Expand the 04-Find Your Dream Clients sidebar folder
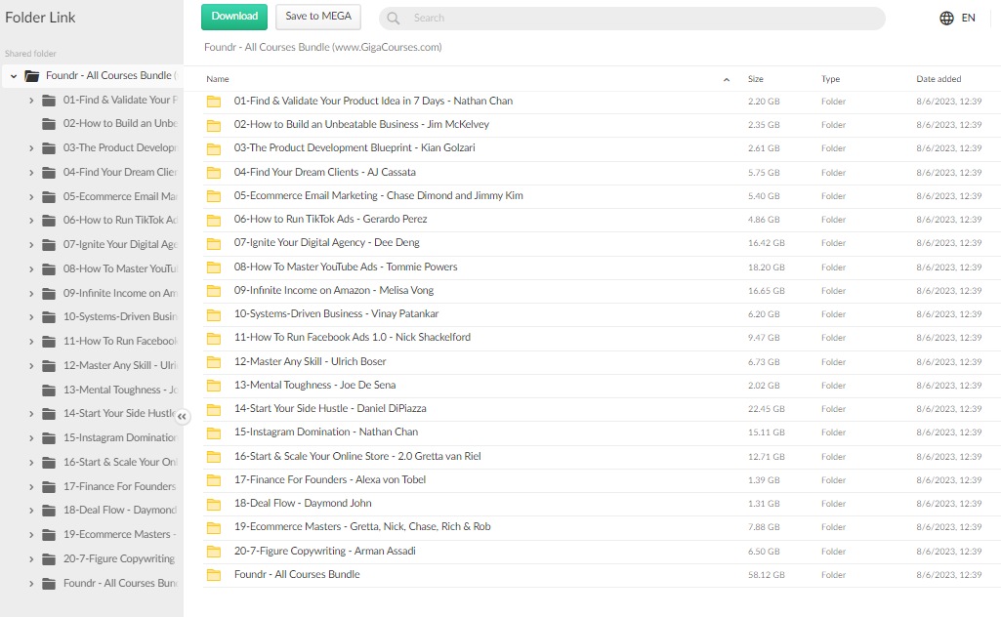Image resolution: width=1001 pixels, height=617 pixels. [x=31, y=172]
